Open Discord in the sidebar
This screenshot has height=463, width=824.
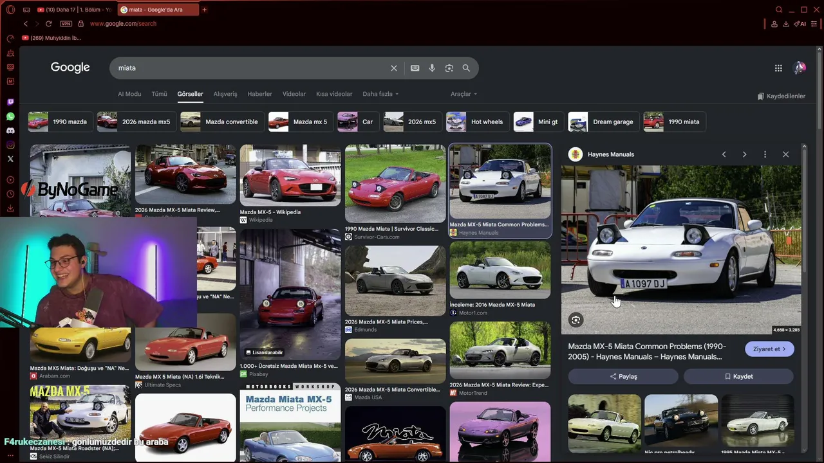pyautogui.click(x=10, y=131)
